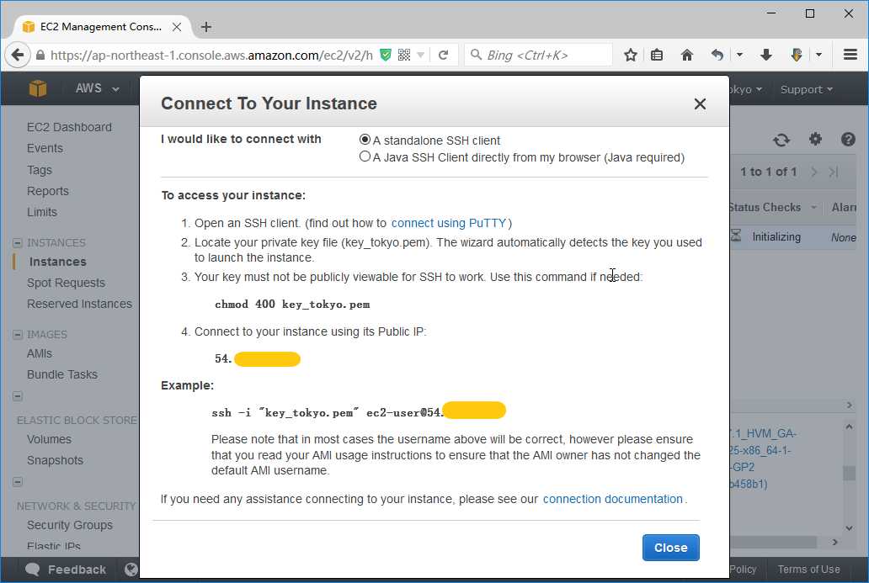Open dropdown arrow beside the undo icon
The height and width of the screenshot is (583, 869).
pyautogui.click(x=739, y=55)
